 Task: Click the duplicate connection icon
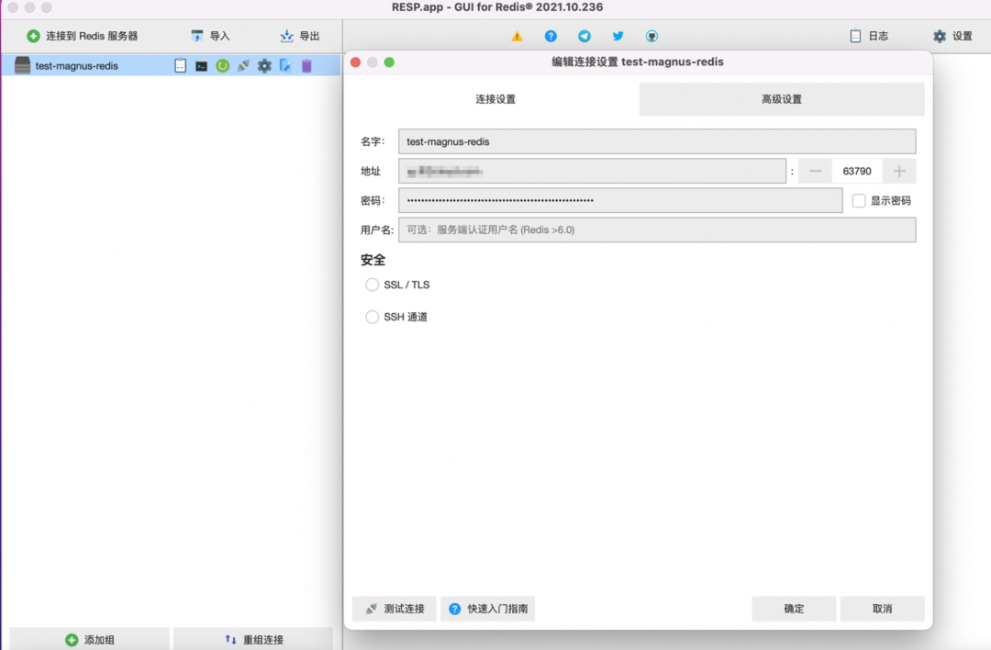[285, 66]
